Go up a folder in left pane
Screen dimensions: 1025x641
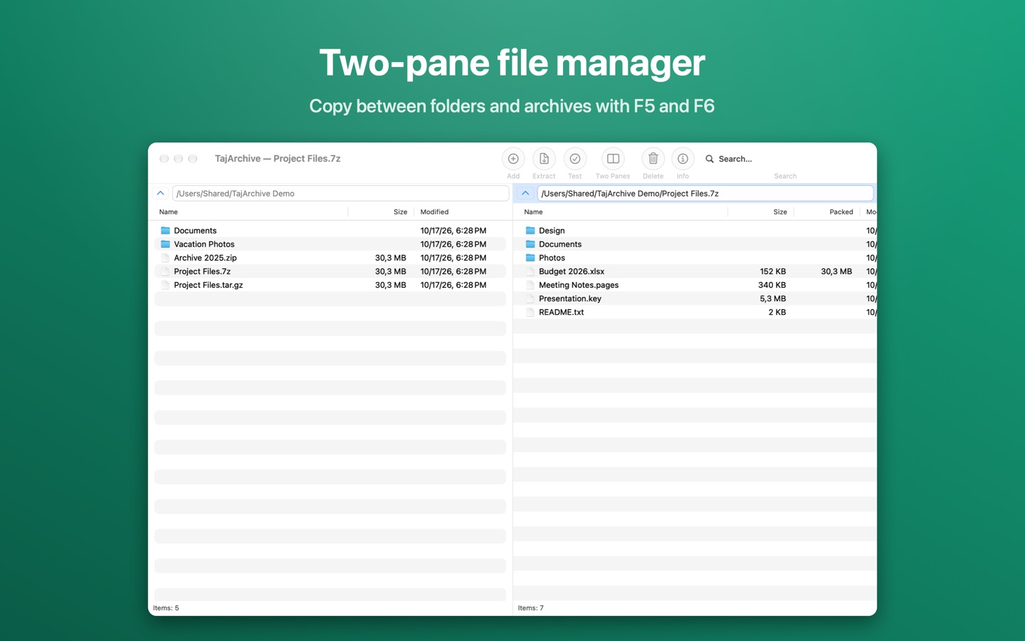coord(161,193)
